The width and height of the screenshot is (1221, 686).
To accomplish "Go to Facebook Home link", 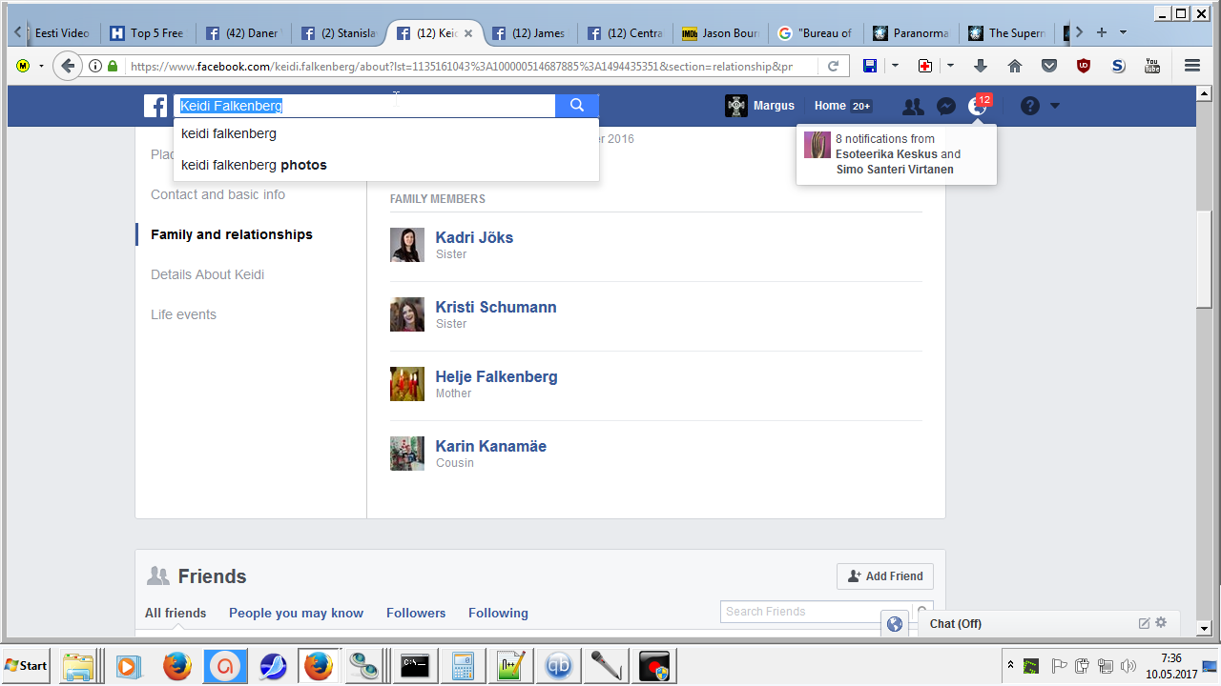I will 830,106.
